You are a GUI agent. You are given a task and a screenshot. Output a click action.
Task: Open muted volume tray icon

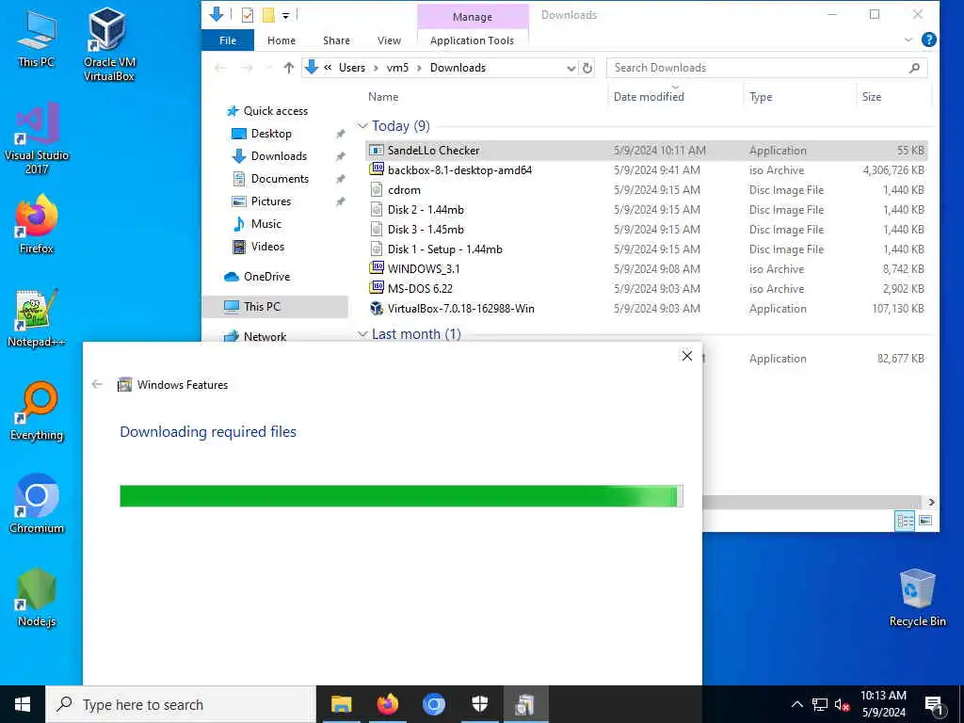(843, 704)
